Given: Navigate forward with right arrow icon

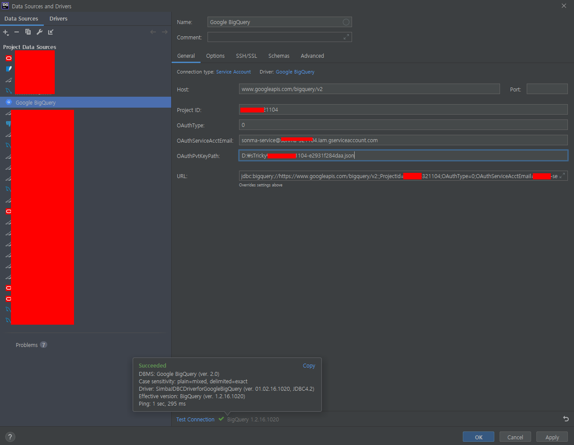Looking at the screenshot, I should tap(165, 32).
